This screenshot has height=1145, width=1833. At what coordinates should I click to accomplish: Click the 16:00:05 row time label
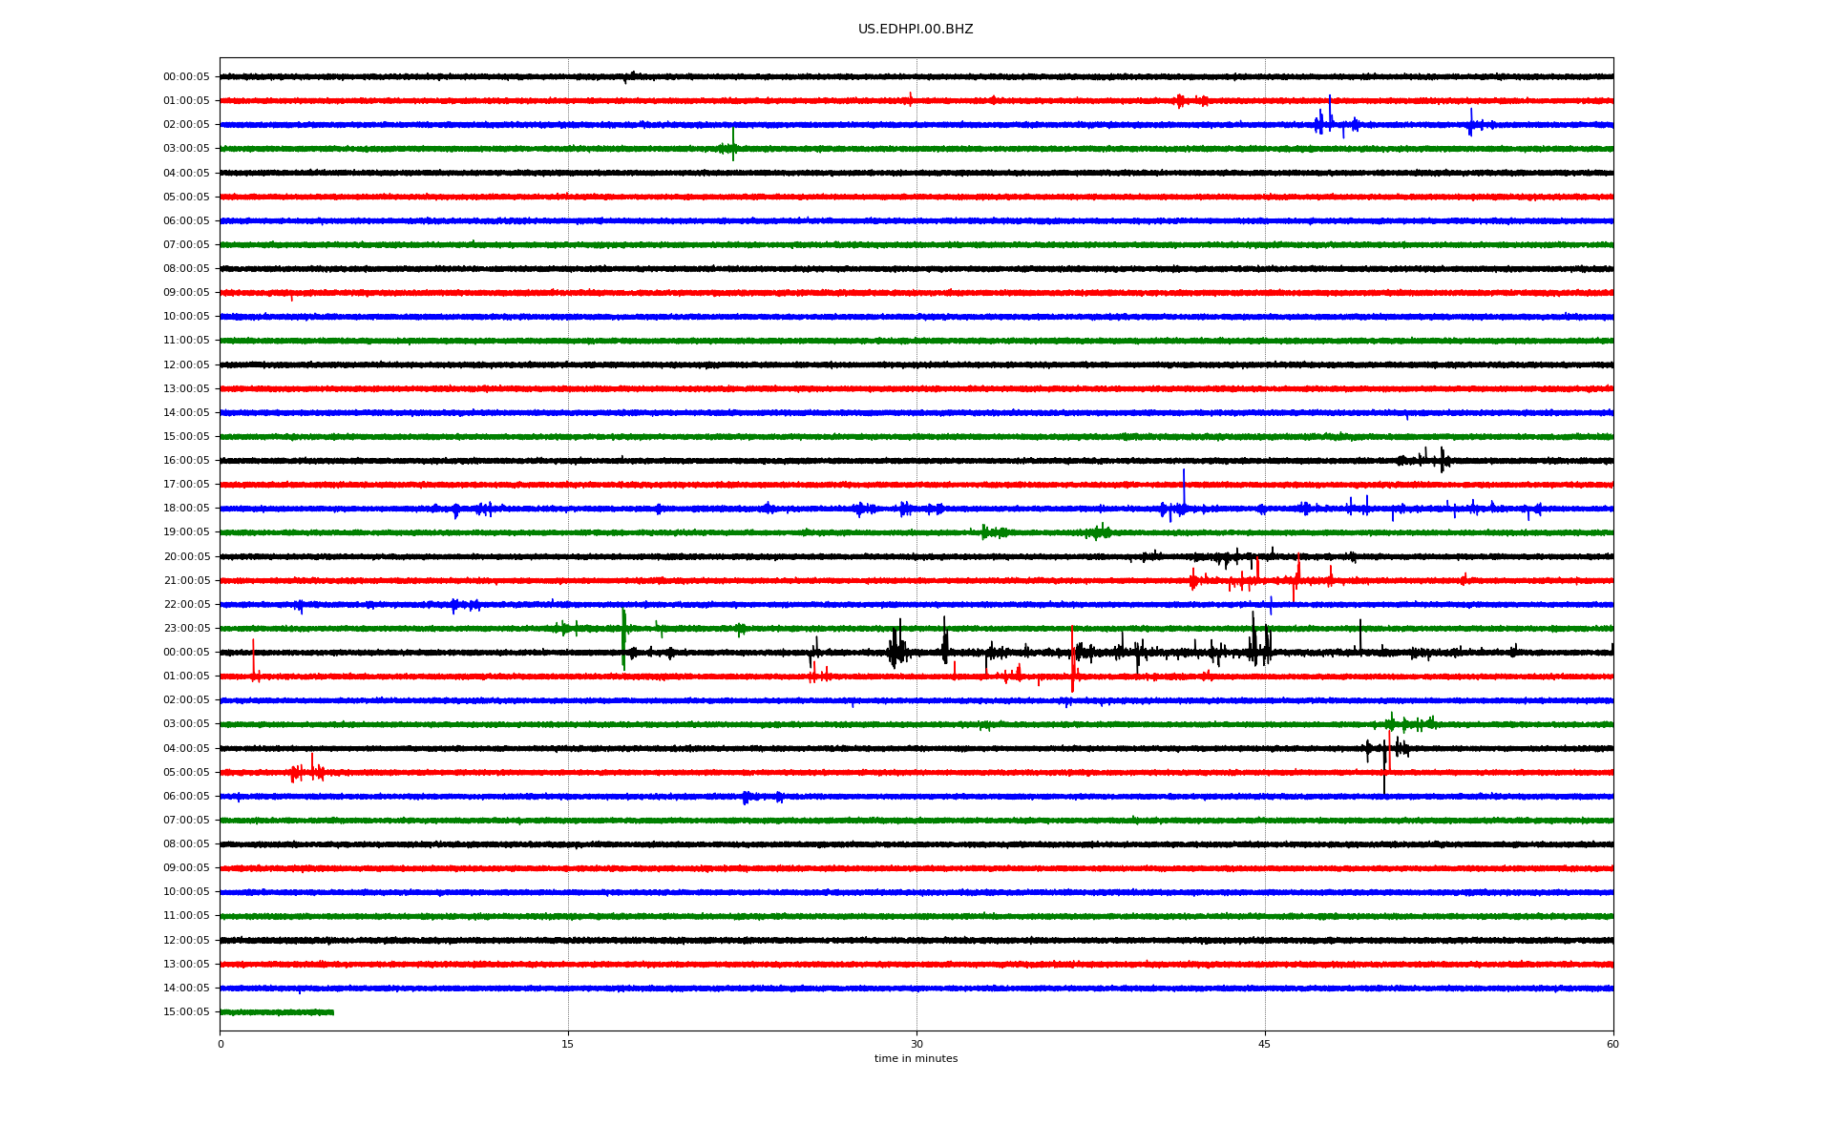[x=186, y=460]
